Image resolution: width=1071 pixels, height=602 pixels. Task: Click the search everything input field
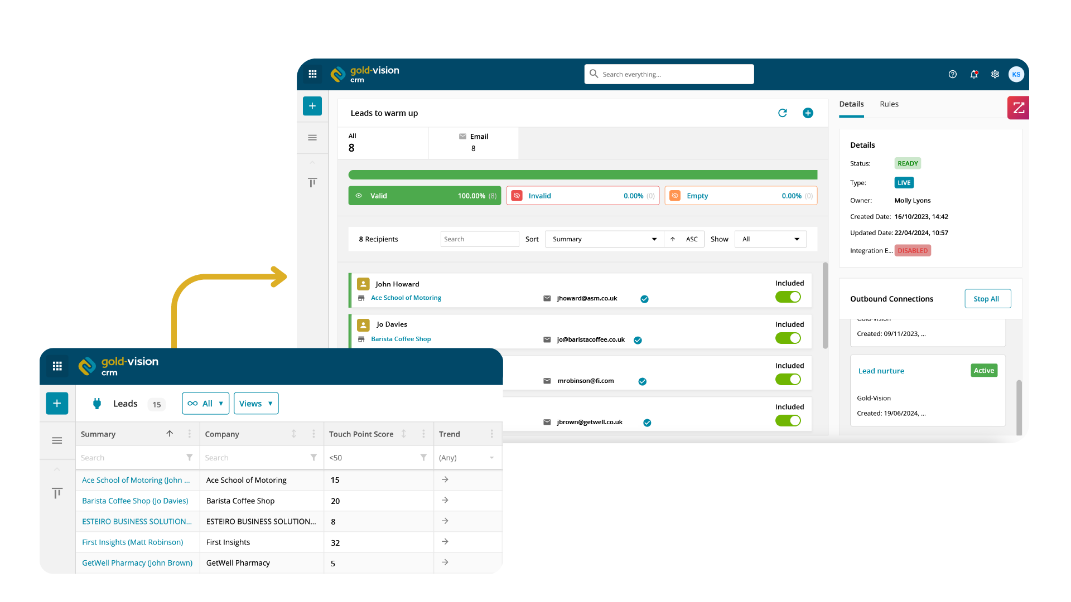click(669, 74)
